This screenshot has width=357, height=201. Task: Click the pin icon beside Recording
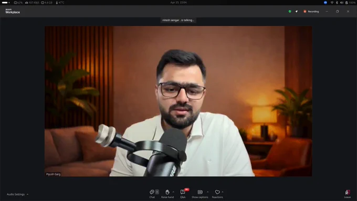297,12
